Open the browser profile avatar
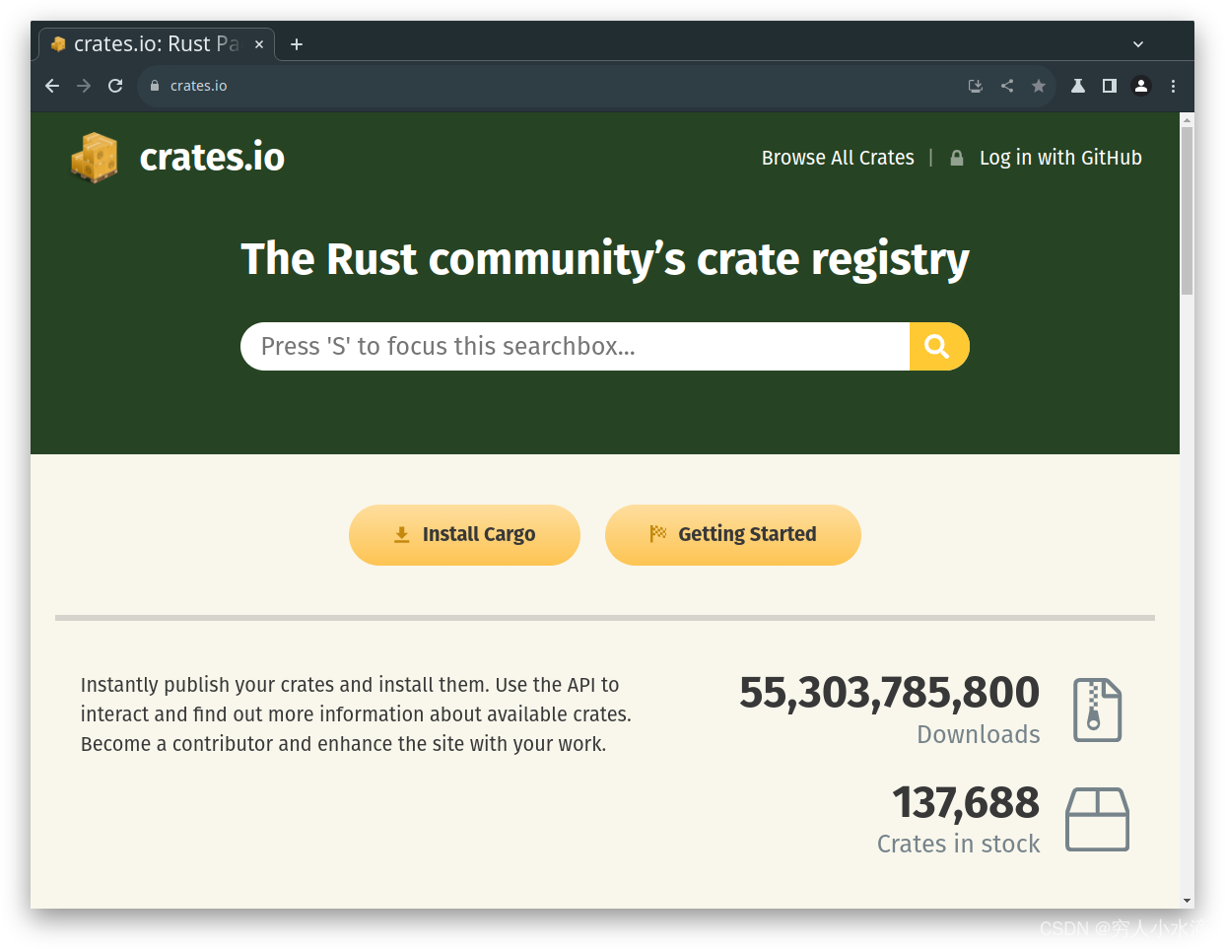 click(x=1141, y=86)
